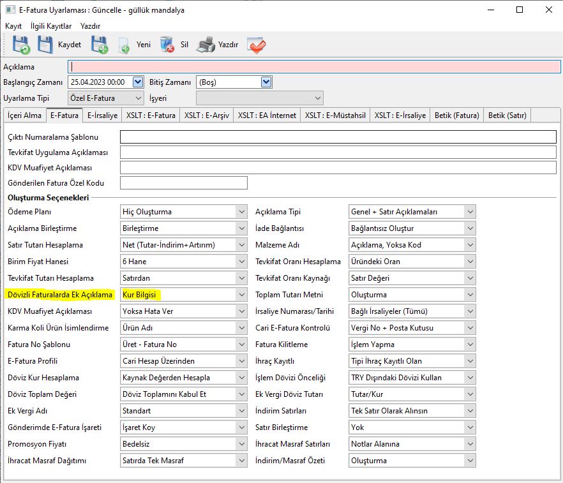Create a new record with Yeni icon
This screenshot has width=563, height=483.
point(125,45)
